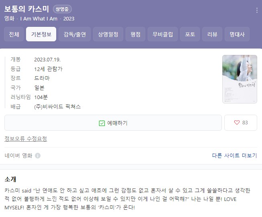Go to the 상영일정 tab

(108, 34)
